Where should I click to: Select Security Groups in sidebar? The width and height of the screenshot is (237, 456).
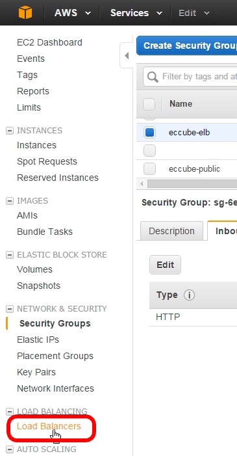coord(55,323)
